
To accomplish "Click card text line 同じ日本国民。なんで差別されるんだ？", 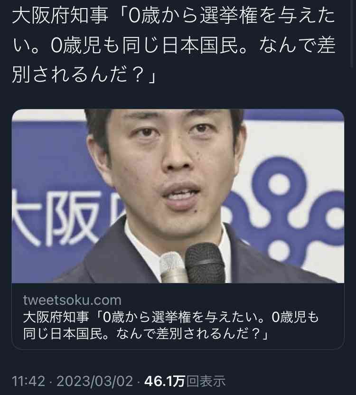I will coord(146,333).
